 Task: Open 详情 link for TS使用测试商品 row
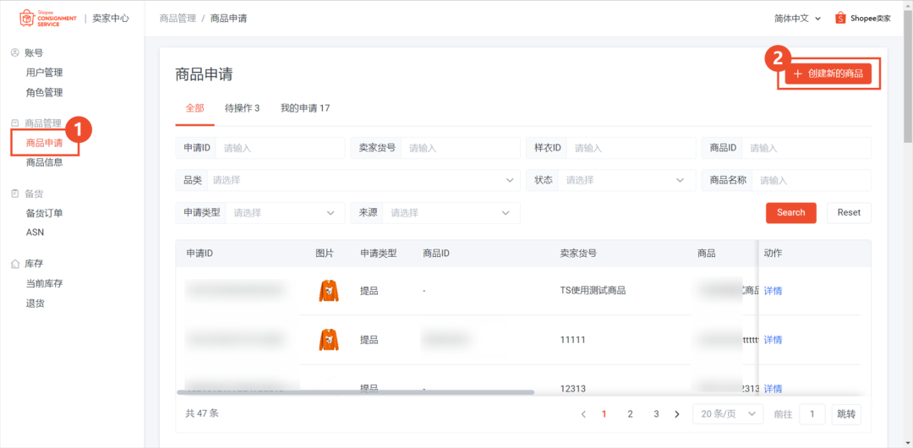(x=773, y=291)
